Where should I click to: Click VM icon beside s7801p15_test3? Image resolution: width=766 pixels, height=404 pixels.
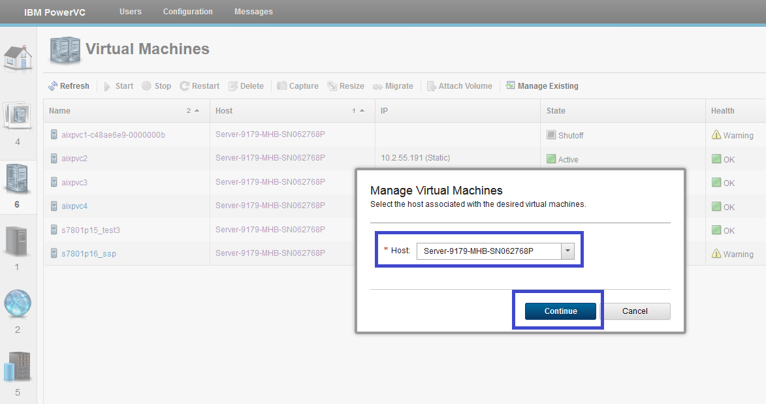[x=54, y=230]
